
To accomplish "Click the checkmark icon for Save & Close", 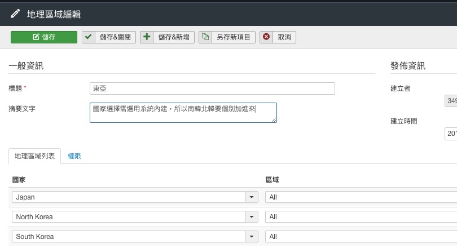I will tap(89, 37).
